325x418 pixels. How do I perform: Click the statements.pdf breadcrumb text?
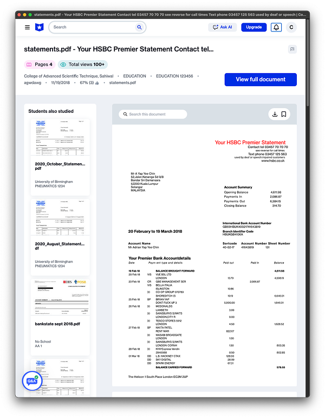(122, 82)
